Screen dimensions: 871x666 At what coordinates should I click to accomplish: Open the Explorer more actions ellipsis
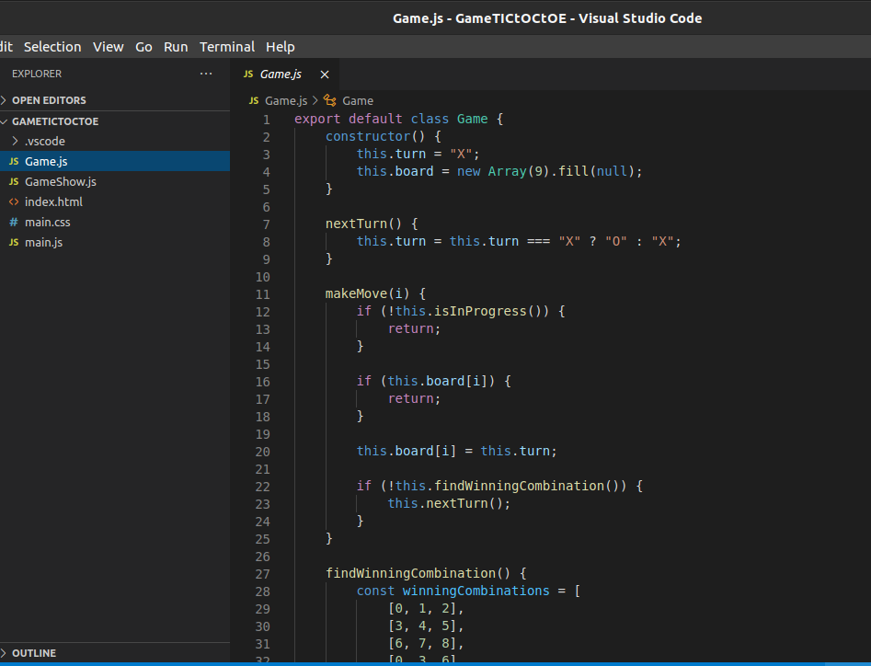pyautogui.click(x=205, y=74)
